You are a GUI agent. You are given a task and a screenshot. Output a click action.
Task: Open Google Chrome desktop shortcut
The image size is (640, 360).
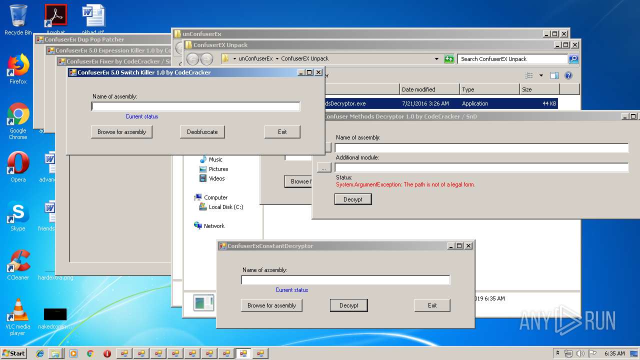[18, 121]
